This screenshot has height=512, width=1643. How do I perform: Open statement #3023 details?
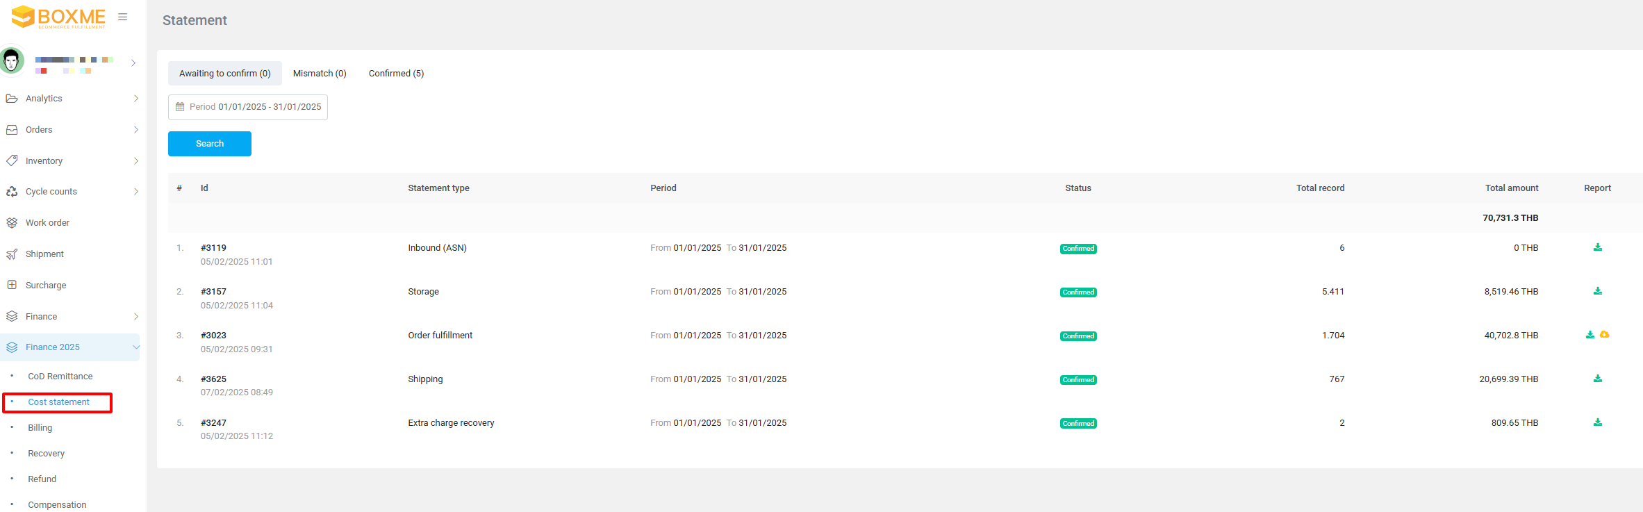coord(213,336)
